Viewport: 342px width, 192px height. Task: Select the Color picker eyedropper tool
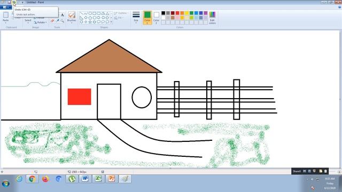pos(57,21)
